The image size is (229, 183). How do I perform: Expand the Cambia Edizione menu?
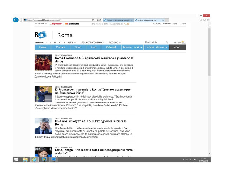(x=156, y=47)
